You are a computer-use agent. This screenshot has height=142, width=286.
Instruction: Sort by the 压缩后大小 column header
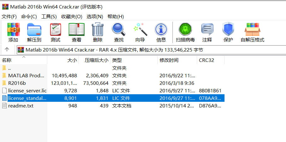[95, 60]
